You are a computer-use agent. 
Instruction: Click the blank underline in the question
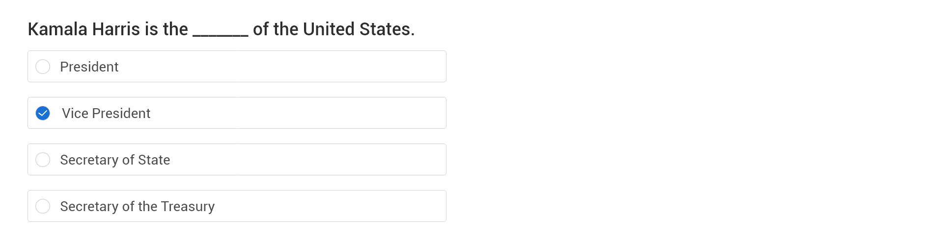coord(220,31)
